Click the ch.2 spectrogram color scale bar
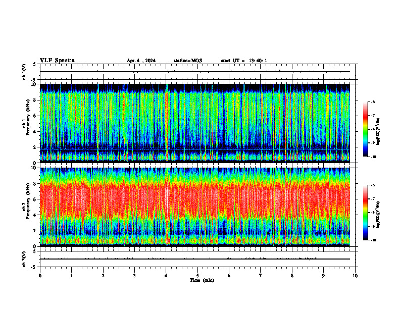The height and width of the screenshot is (309, 400). pos(365,213)
